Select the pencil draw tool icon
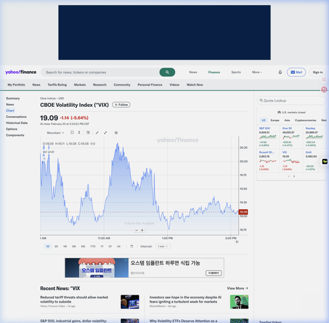Screen dimensions: 329x323 (x=97, y=132)
